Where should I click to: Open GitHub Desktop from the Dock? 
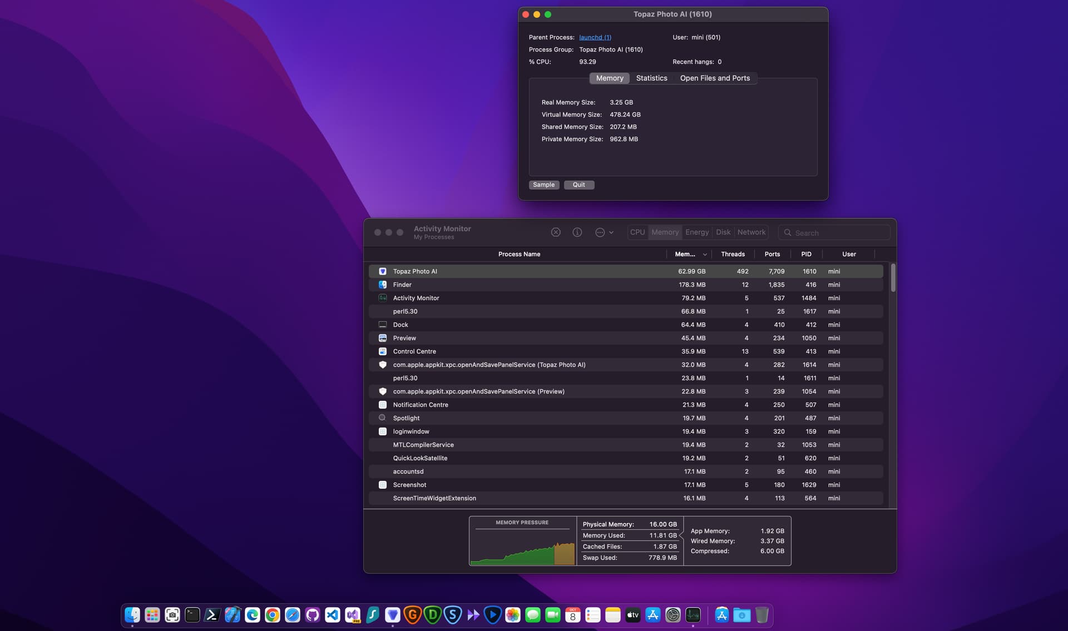point(313,615)
